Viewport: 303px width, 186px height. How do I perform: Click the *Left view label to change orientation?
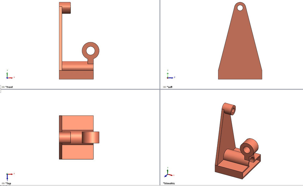click(x=170, y=87)
